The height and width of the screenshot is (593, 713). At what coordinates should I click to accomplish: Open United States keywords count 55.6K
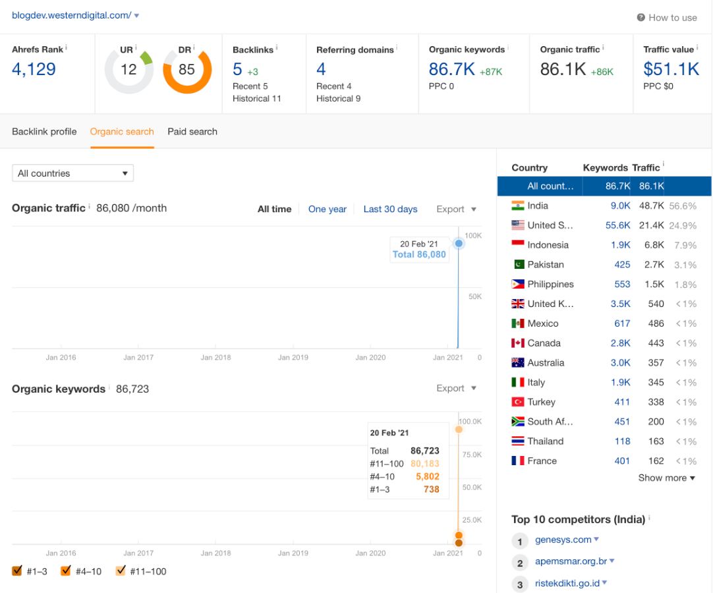click(617, 225)
